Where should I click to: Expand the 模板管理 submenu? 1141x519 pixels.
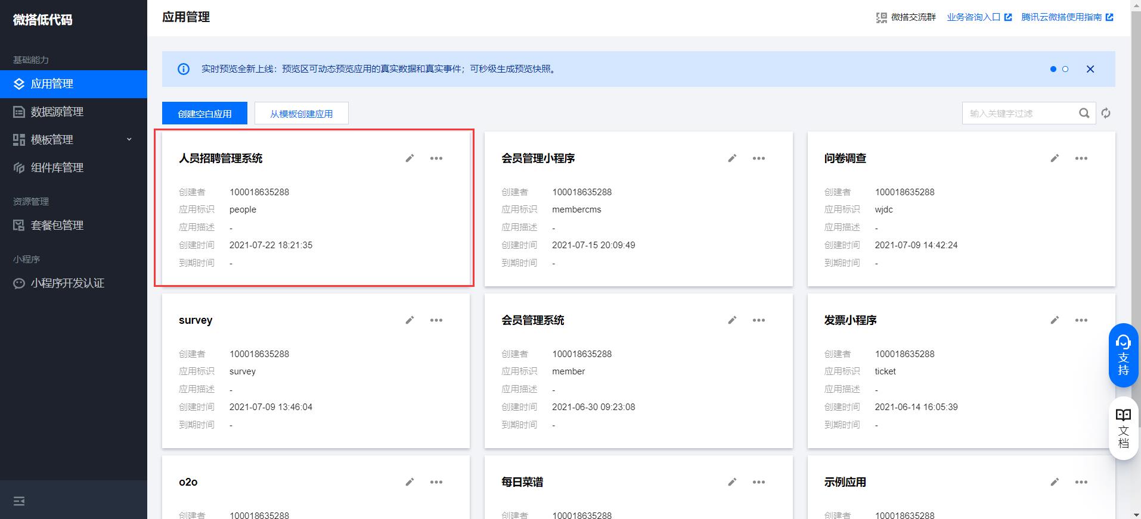click(129, 139)
